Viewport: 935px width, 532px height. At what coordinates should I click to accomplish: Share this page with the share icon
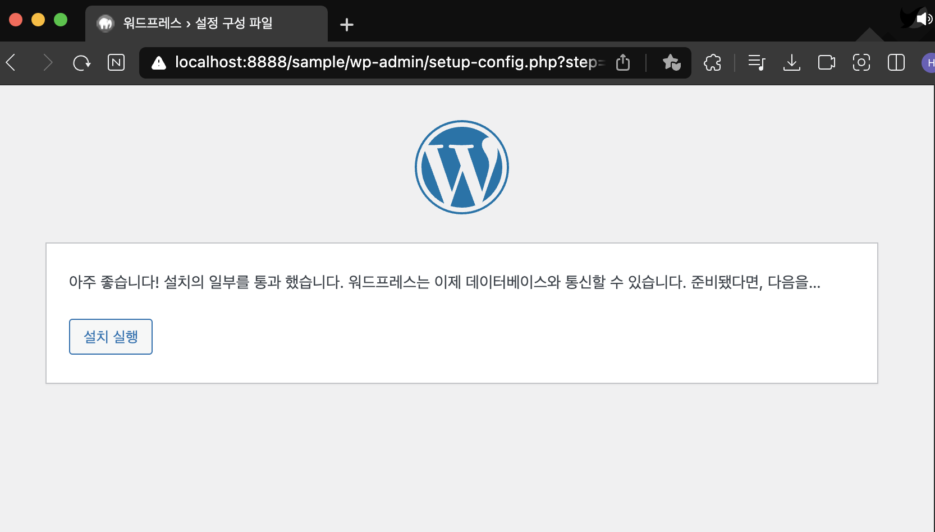623,62
